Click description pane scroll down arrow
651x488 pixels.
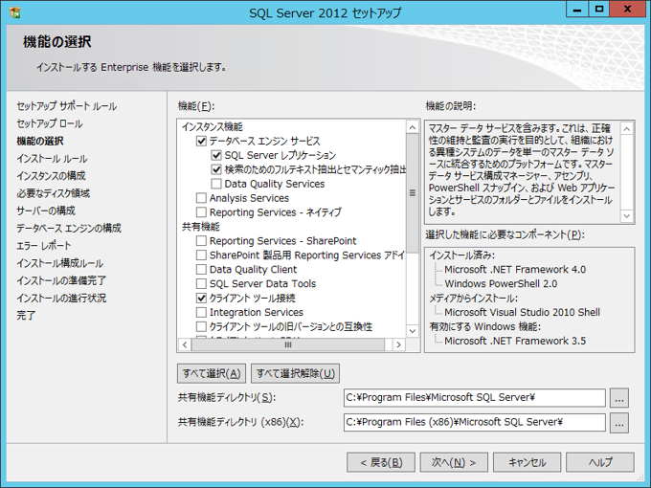pos(626,216)
